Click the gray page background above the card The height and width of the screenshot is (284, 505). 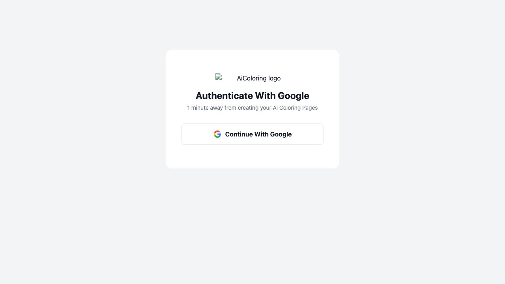[252, 24]
